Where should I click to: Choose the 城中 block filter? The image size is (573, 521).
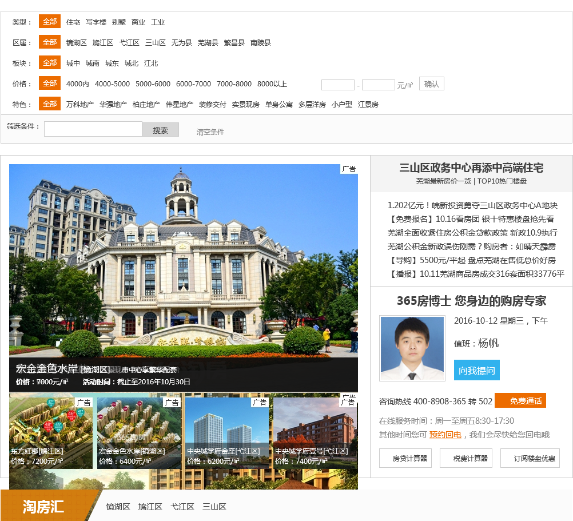point(73,63)
